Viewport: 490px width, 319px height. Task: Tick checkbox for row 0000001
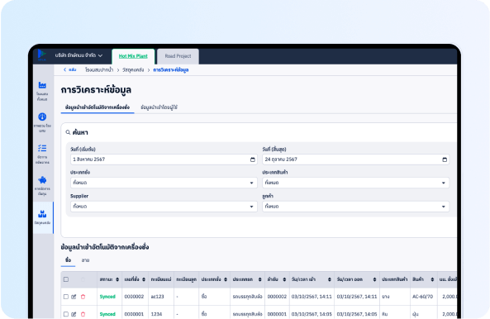pyautogui.click(x=66, y=314)
